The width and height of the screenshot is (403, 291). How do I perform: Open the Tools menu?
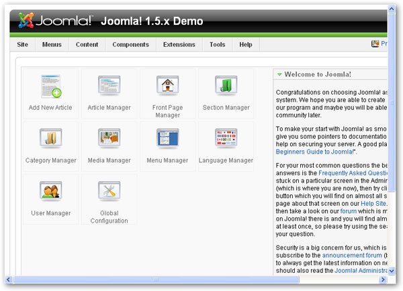(x=217, y=44)
